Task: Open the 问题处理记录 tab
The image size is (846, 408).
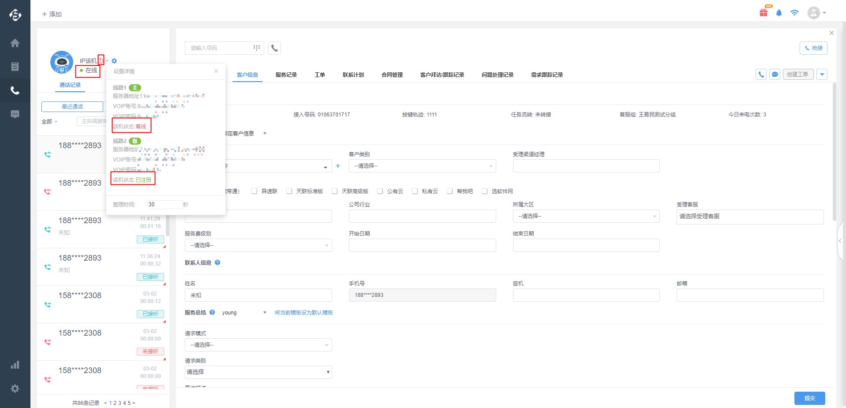Action: pyautogui.click(x=498, y=75)
